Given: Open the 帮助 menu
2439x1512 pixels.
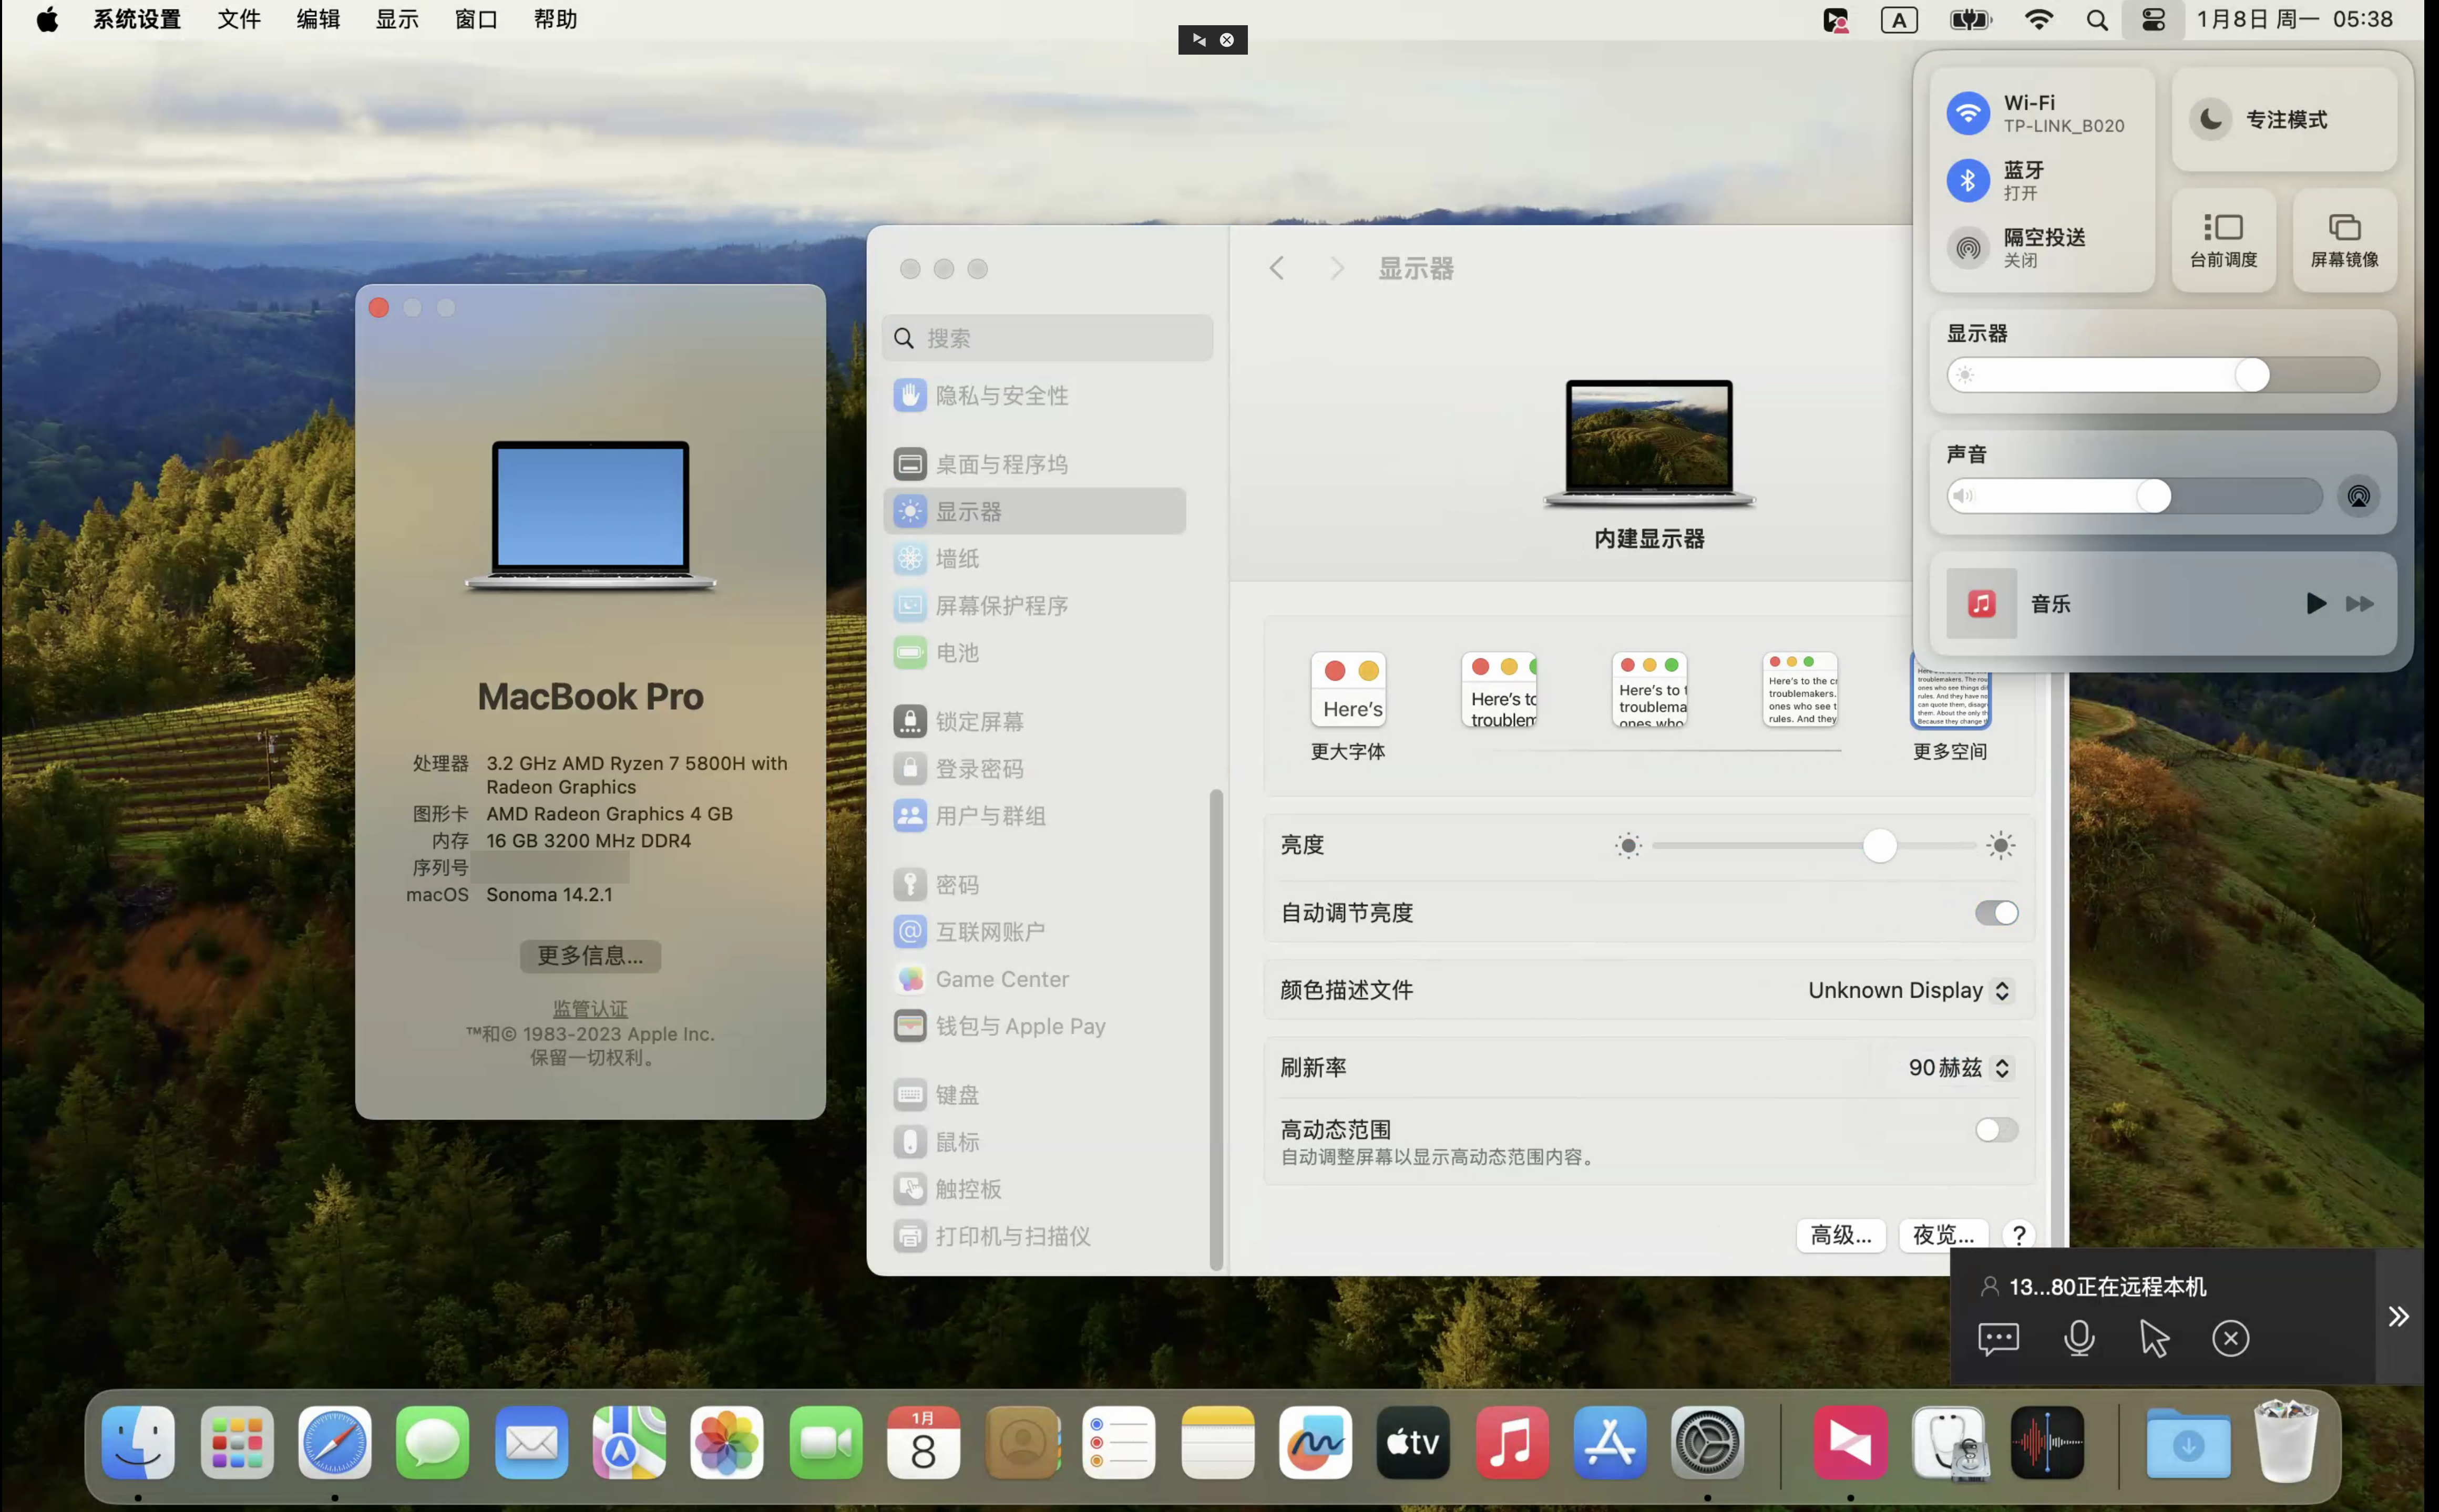Looking at the screenshot, I should tap(555, 20).
